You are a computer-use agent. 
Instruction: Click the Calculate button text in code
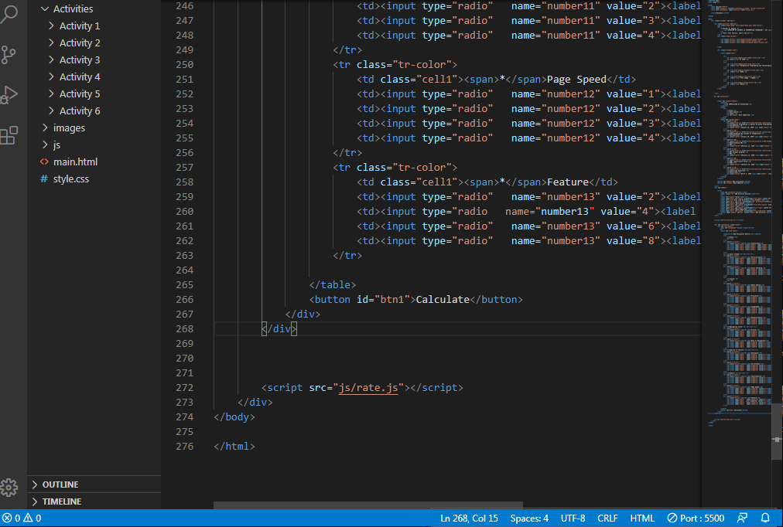point(443,299)
